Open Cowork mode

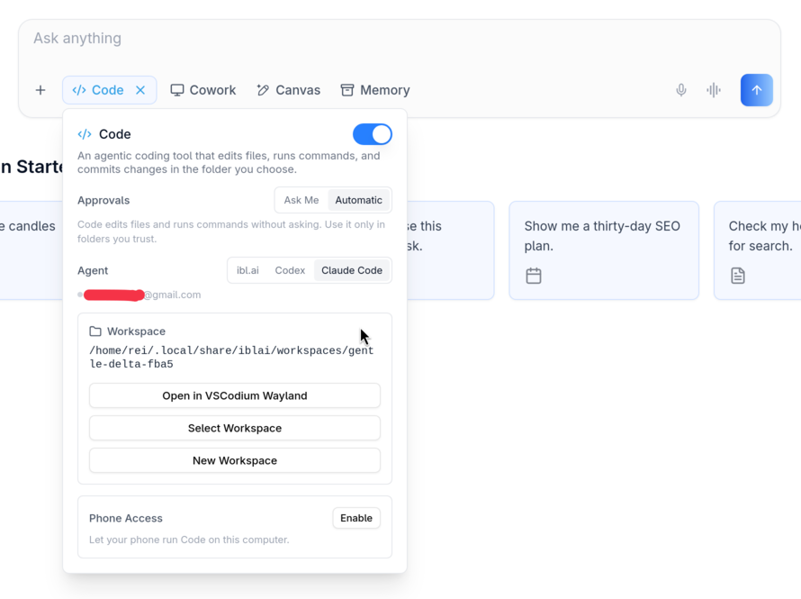202,90
